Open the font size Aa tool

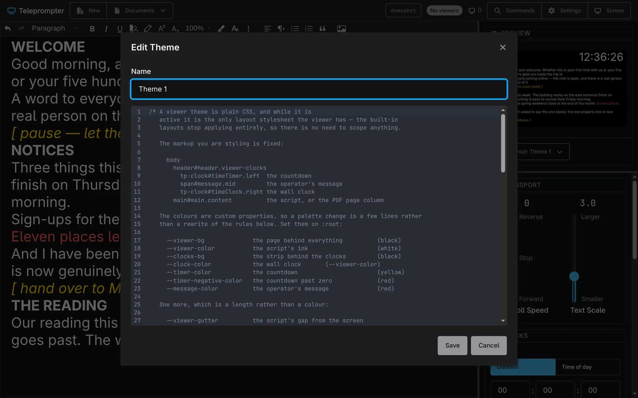click(235, 29)
